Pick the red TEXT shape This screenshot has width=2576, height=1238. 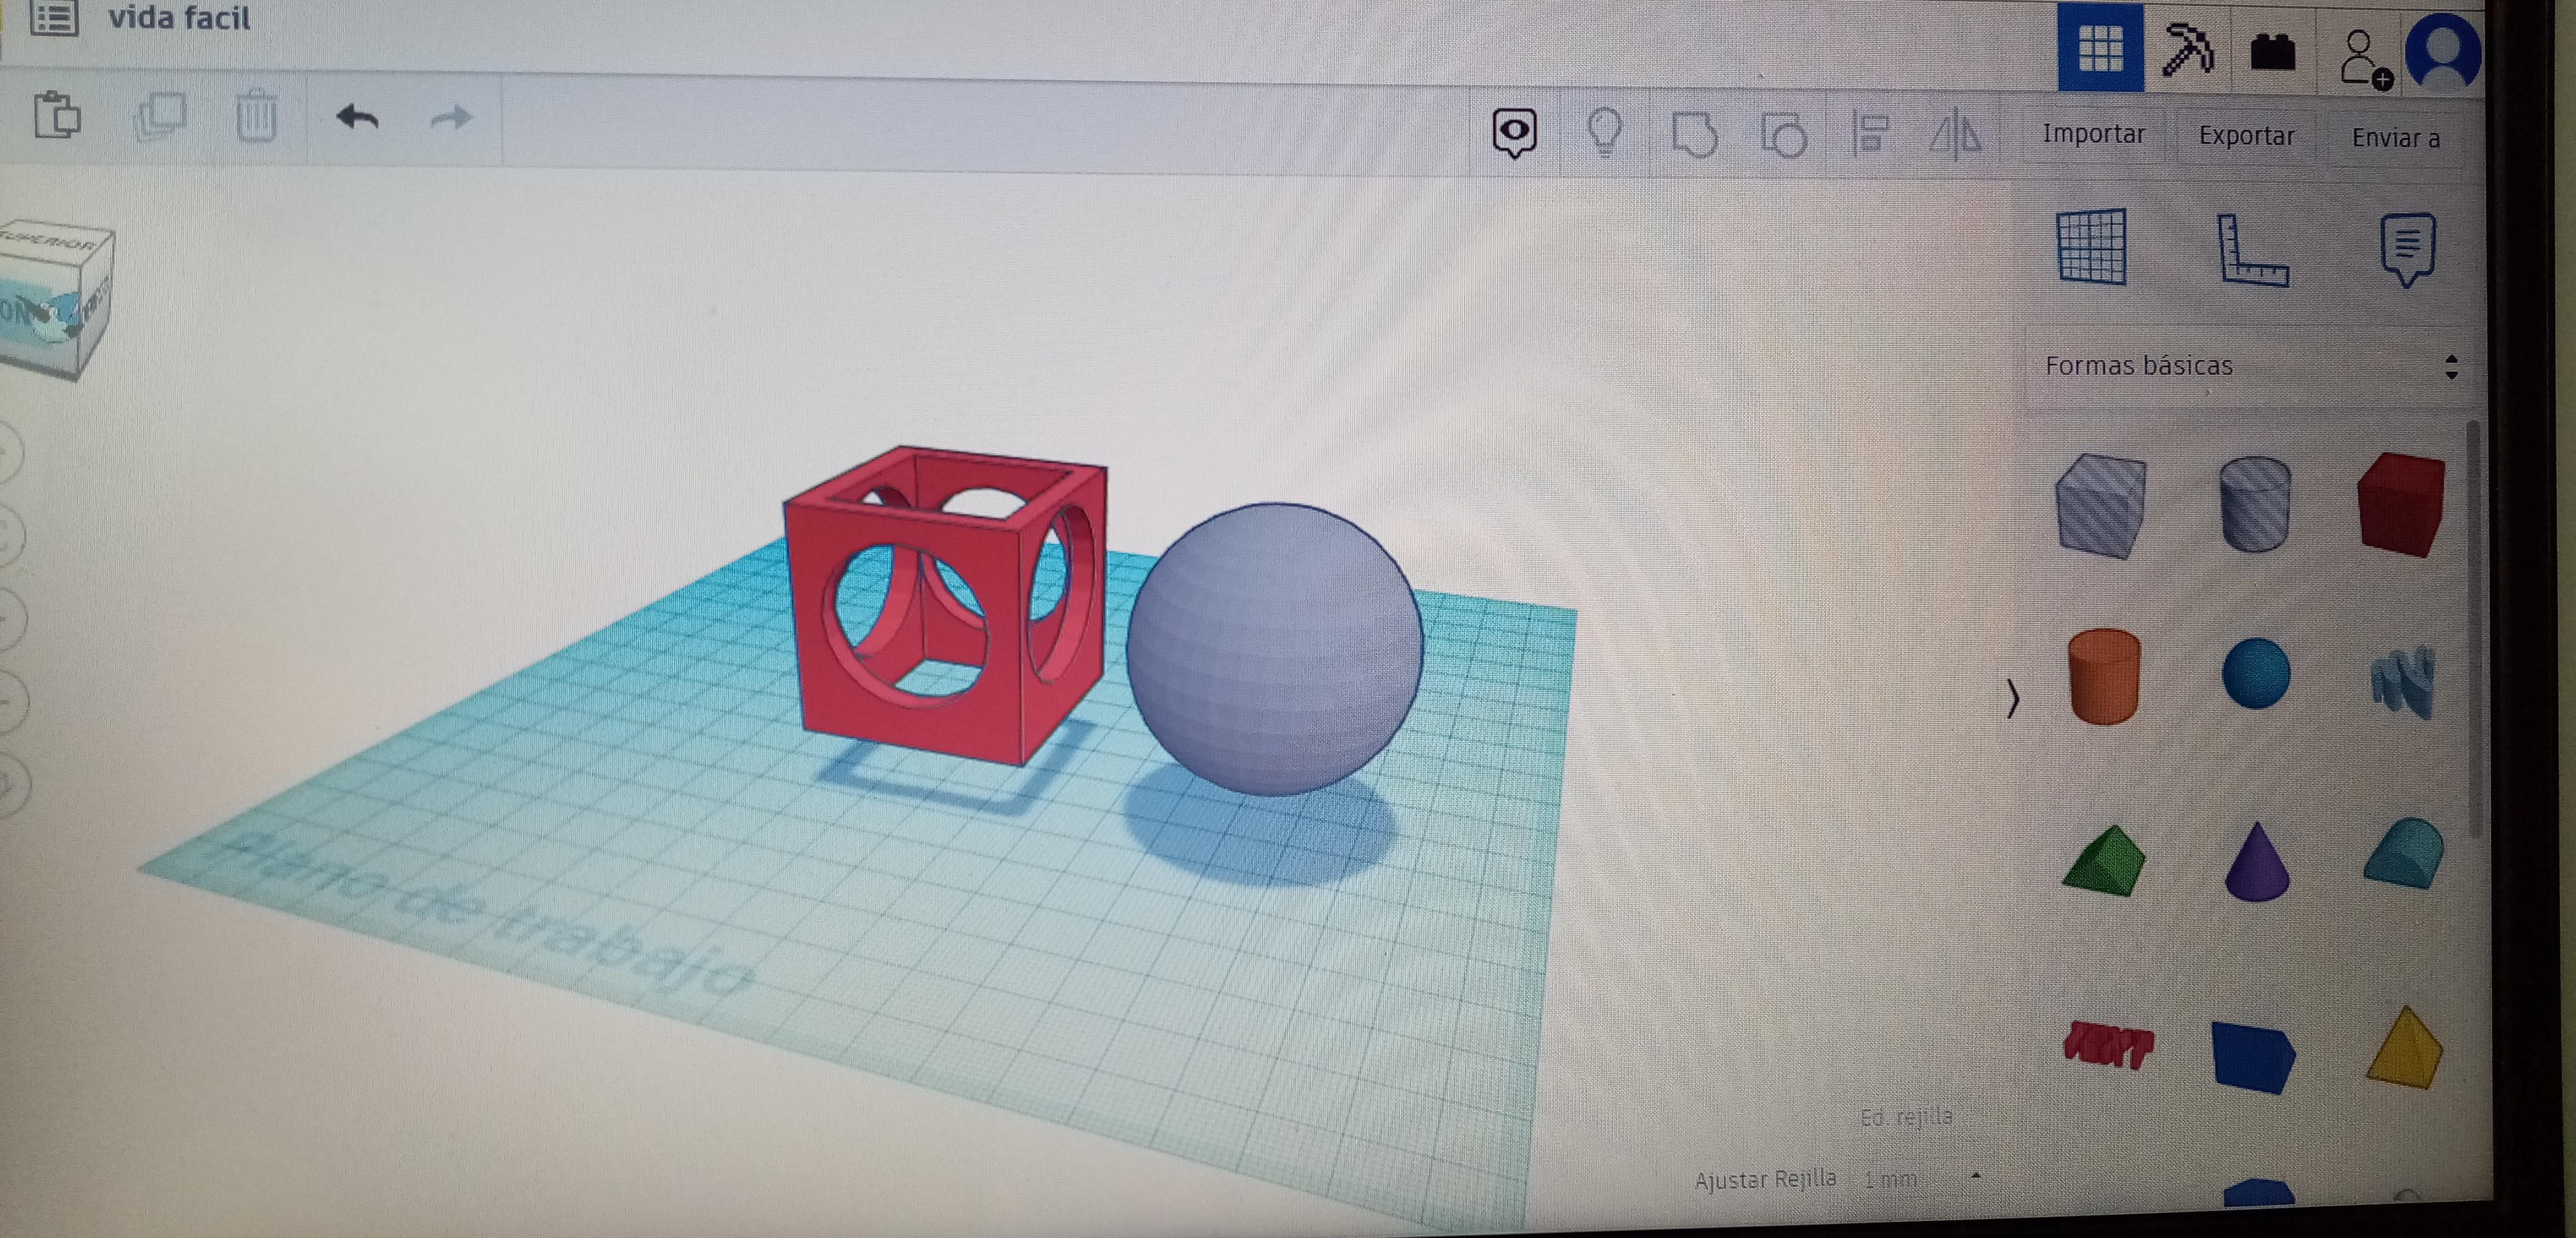tap(2109, 1046)
